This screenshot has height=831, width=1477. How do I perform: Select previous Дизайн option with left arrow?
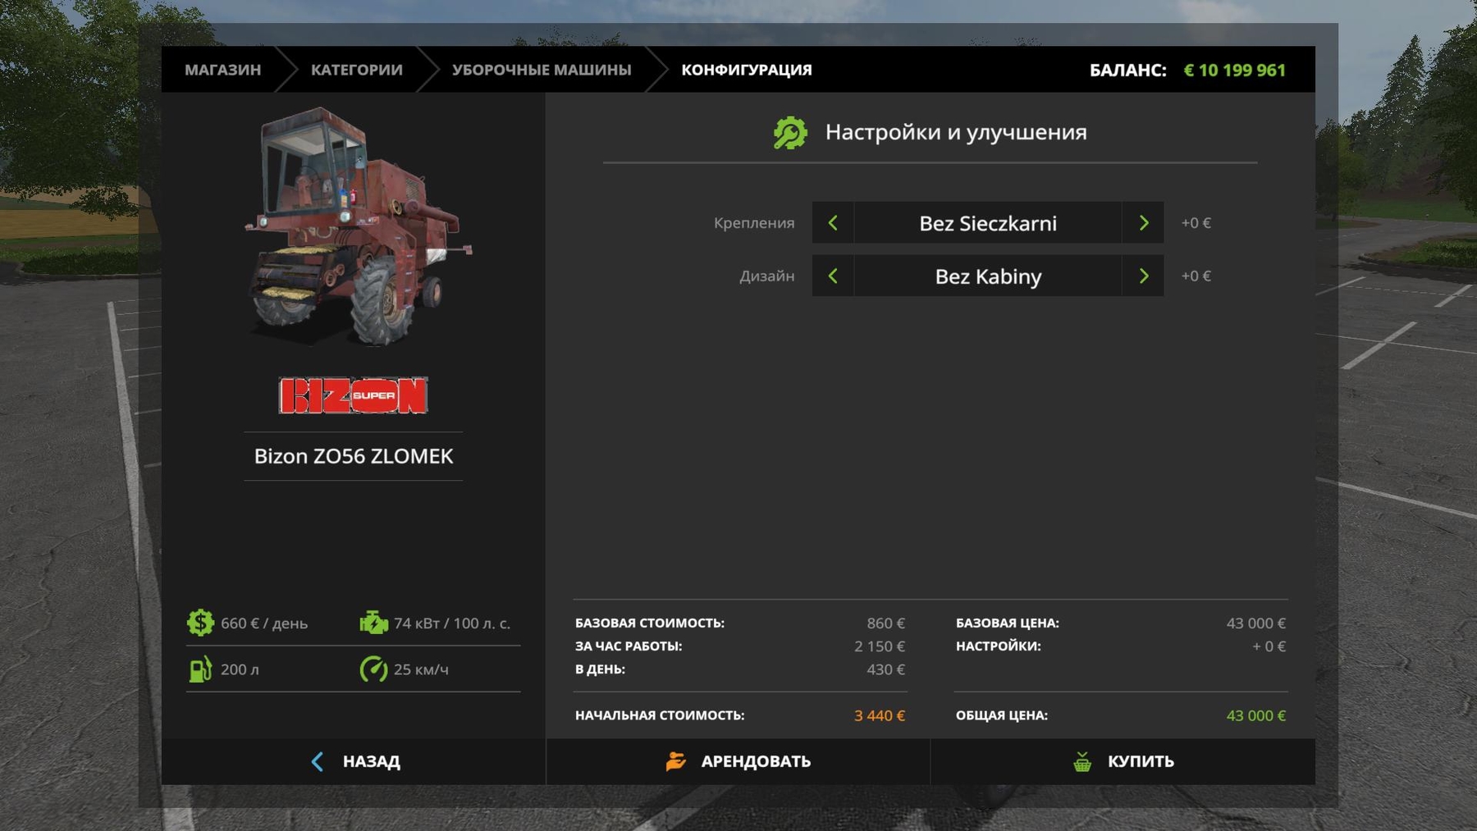(833, 276)
